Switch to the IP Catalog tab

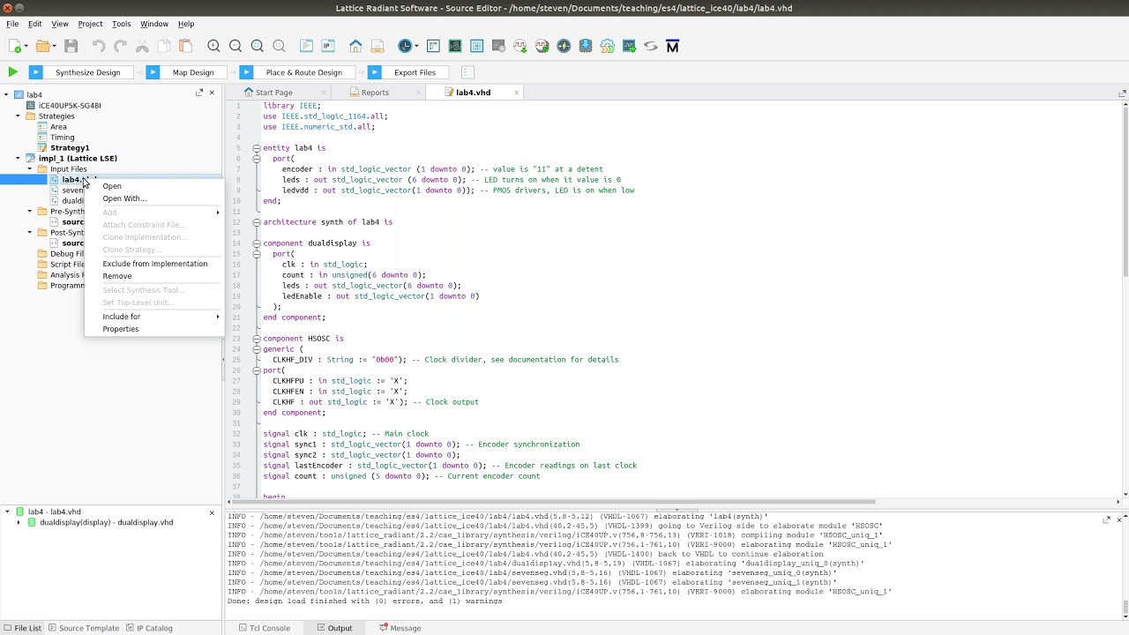tap(149, 628)
